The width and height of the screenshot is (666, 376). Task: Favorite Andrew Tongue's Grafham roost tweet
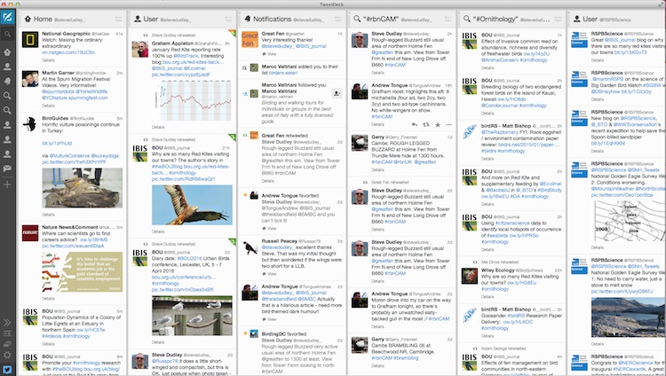(x=438, y=125)
